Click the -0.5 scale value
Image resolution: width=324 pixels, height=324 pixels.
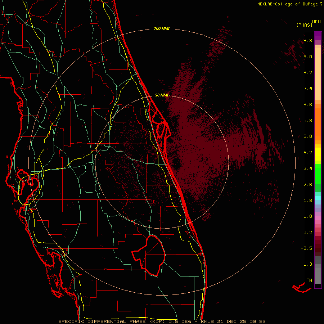click(x=306, y=248)
